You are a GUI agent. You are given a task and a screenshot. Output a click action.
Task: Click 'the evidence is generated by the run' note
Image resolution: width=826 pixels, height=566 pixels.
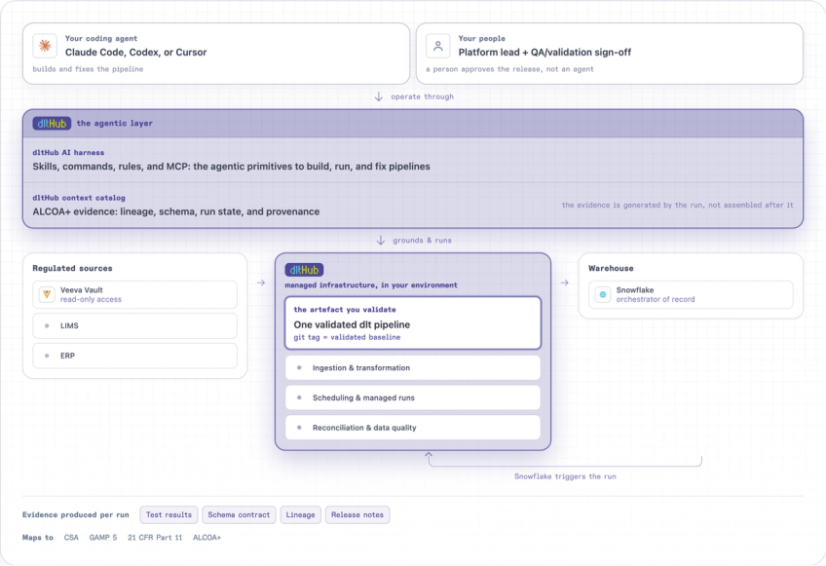[x=677, y=205]
